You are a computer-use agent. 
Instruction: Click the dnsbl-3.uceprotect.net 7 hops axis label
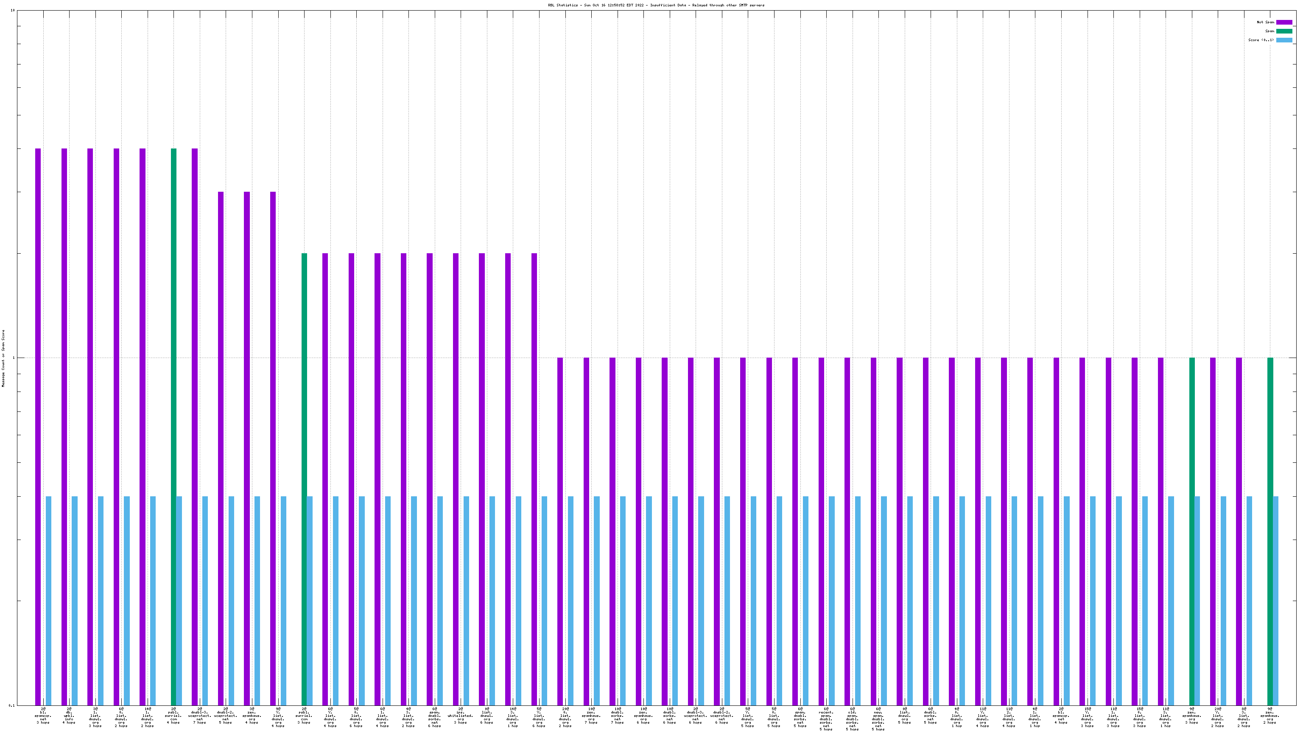tap(199, 716)
